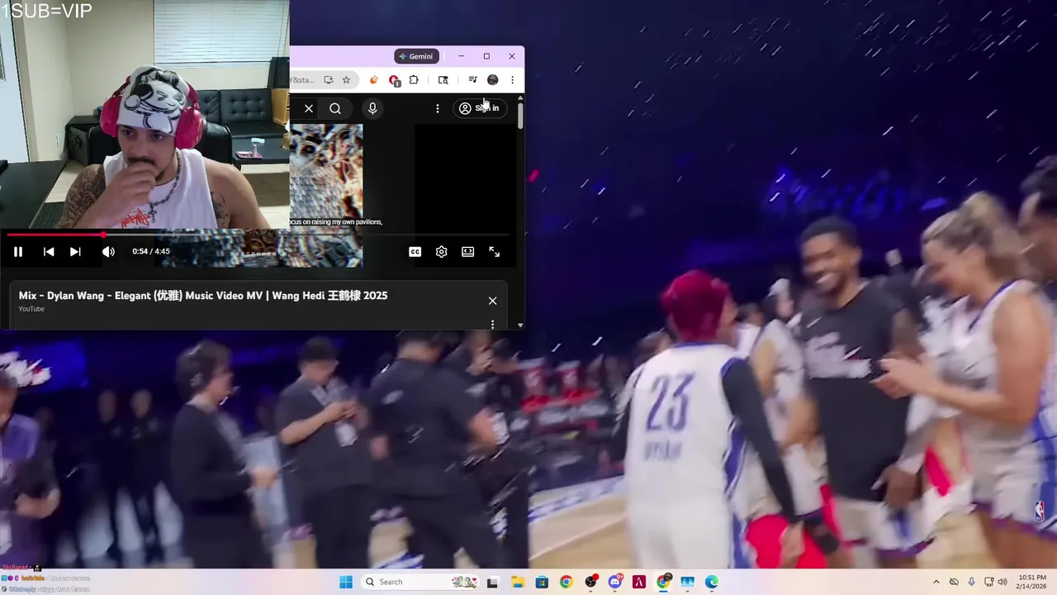Open the red extension with badge 1
The width and height of the screenshot is (1057, 595).
[394, 80]
